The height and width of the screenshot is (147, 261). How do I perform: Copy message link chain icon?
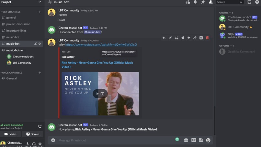coord(195,38)
